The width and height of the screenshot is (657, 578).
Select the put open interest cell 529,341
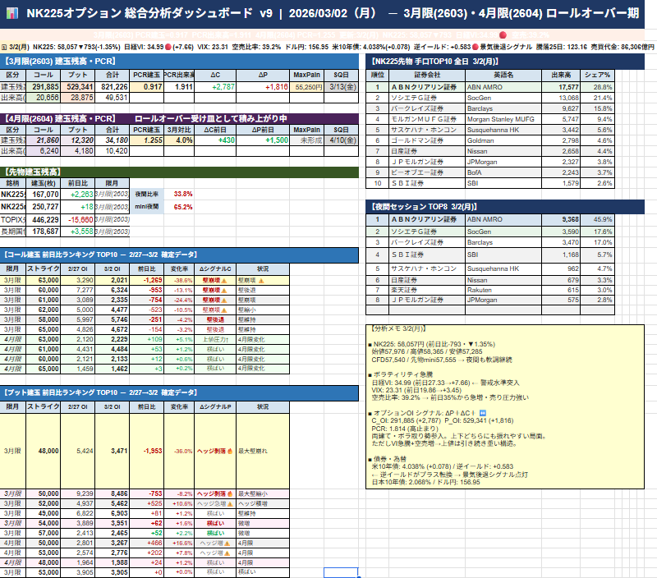[x=77, y=87]
